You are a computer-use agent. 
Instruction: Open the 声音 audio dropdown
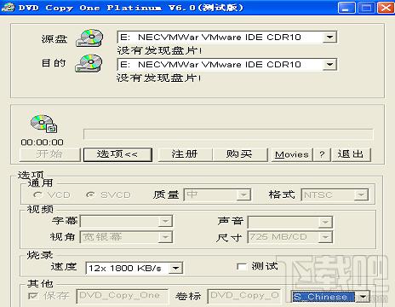point(325,223)
